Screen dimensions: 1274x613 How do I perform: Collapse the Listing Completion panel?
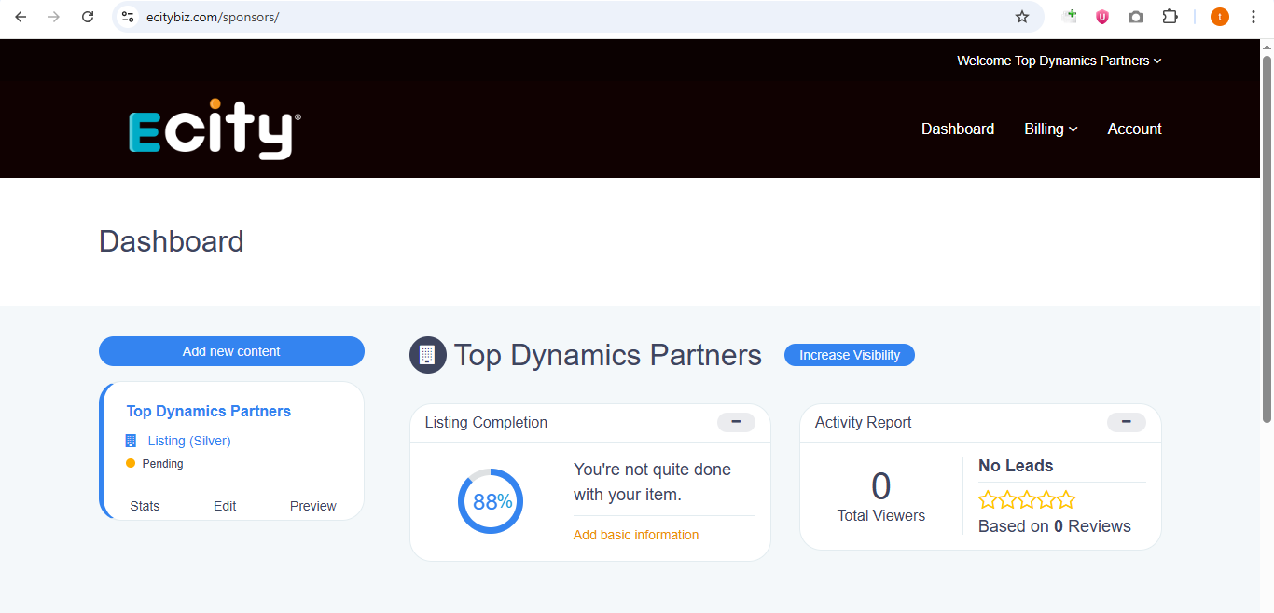(x=736, y=422)
